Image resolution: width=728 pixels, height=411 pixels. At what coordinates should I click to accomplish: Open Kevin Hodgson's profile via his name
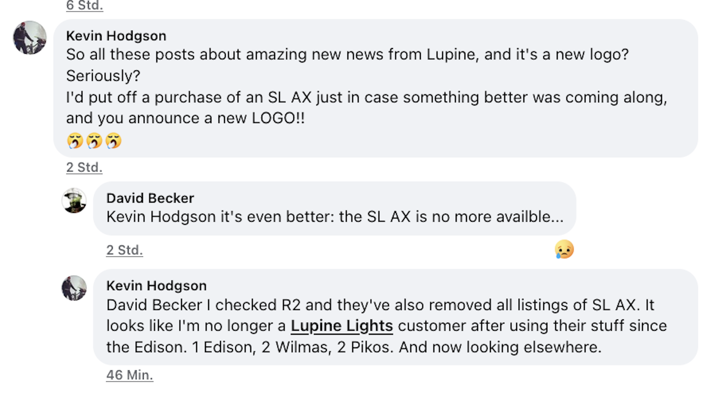[116, 36]
